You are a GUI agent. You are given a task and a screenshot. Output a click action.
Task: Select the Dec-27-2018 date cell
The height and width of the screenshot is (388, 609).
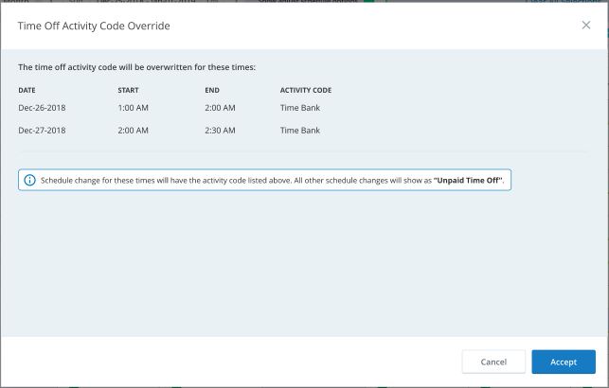(x=43, y=131)
